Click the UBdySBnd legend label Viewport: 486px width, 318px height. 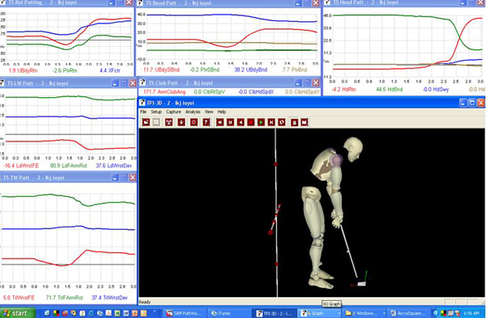[161, 70]
